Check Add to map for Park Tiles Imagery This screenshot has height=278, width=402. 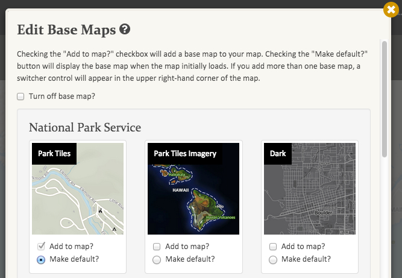pyautogui.click(x=157, y=247)
